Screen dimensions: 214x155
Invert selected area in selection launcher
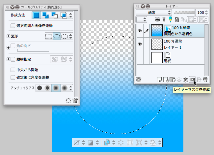tap(90, 142)
